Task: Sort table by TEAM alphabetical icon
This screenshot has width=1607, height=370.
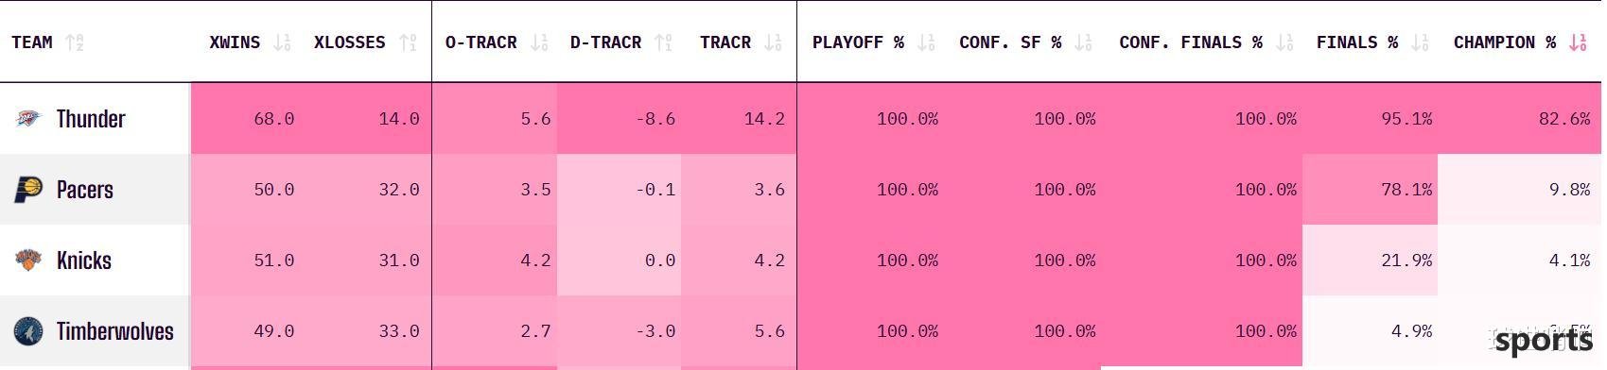Action: pyautogui.click(x=74, y=42)
